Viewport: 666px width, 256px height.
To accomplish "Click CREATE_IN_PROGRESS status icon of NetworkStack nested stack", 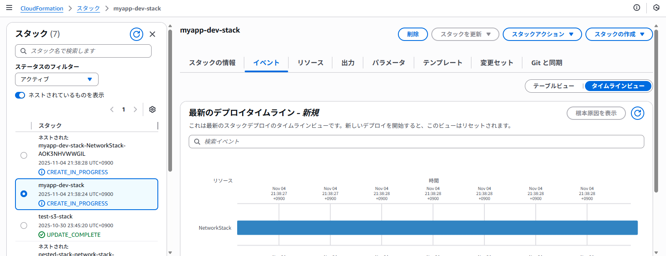I will coord(42,172).
